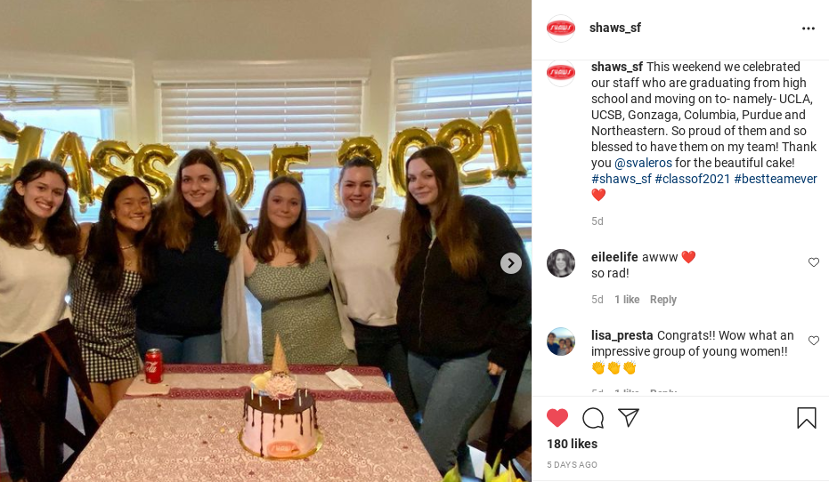Open the @svaleros mention link
Image resolution: width=829 pixels, height=482 pixels.
point(643,163)
